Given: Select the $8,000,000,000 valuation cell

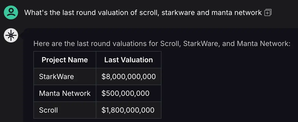Looking at the screenshot, I should pos(128,77).
